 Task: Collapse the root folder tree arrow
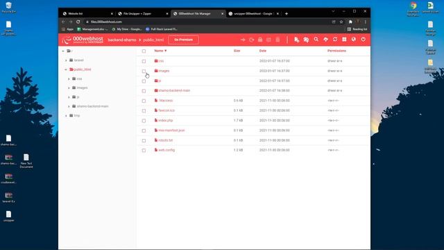63,51
